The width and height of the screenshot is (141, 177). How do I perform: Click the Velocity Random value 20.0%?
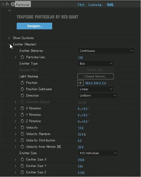point(82,135)
